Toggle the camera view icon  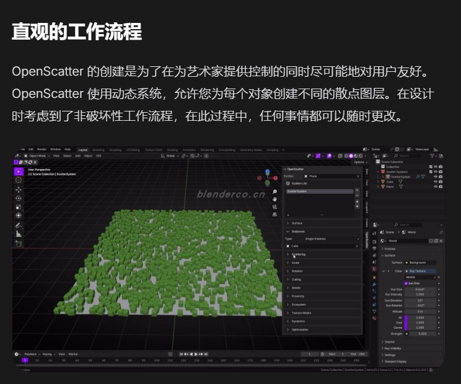click(274, 206)
